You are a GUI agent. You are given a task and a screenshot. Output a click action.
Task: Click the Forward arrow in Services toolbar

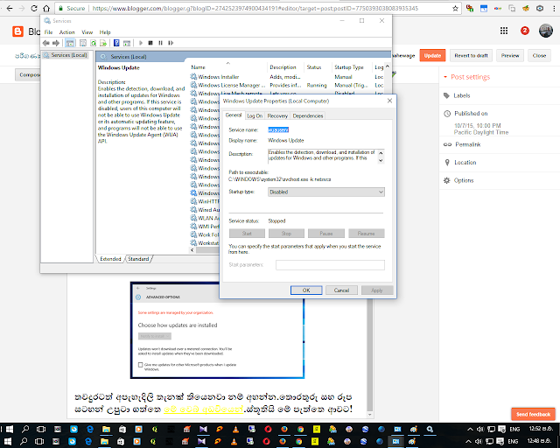tap(56, 43)
